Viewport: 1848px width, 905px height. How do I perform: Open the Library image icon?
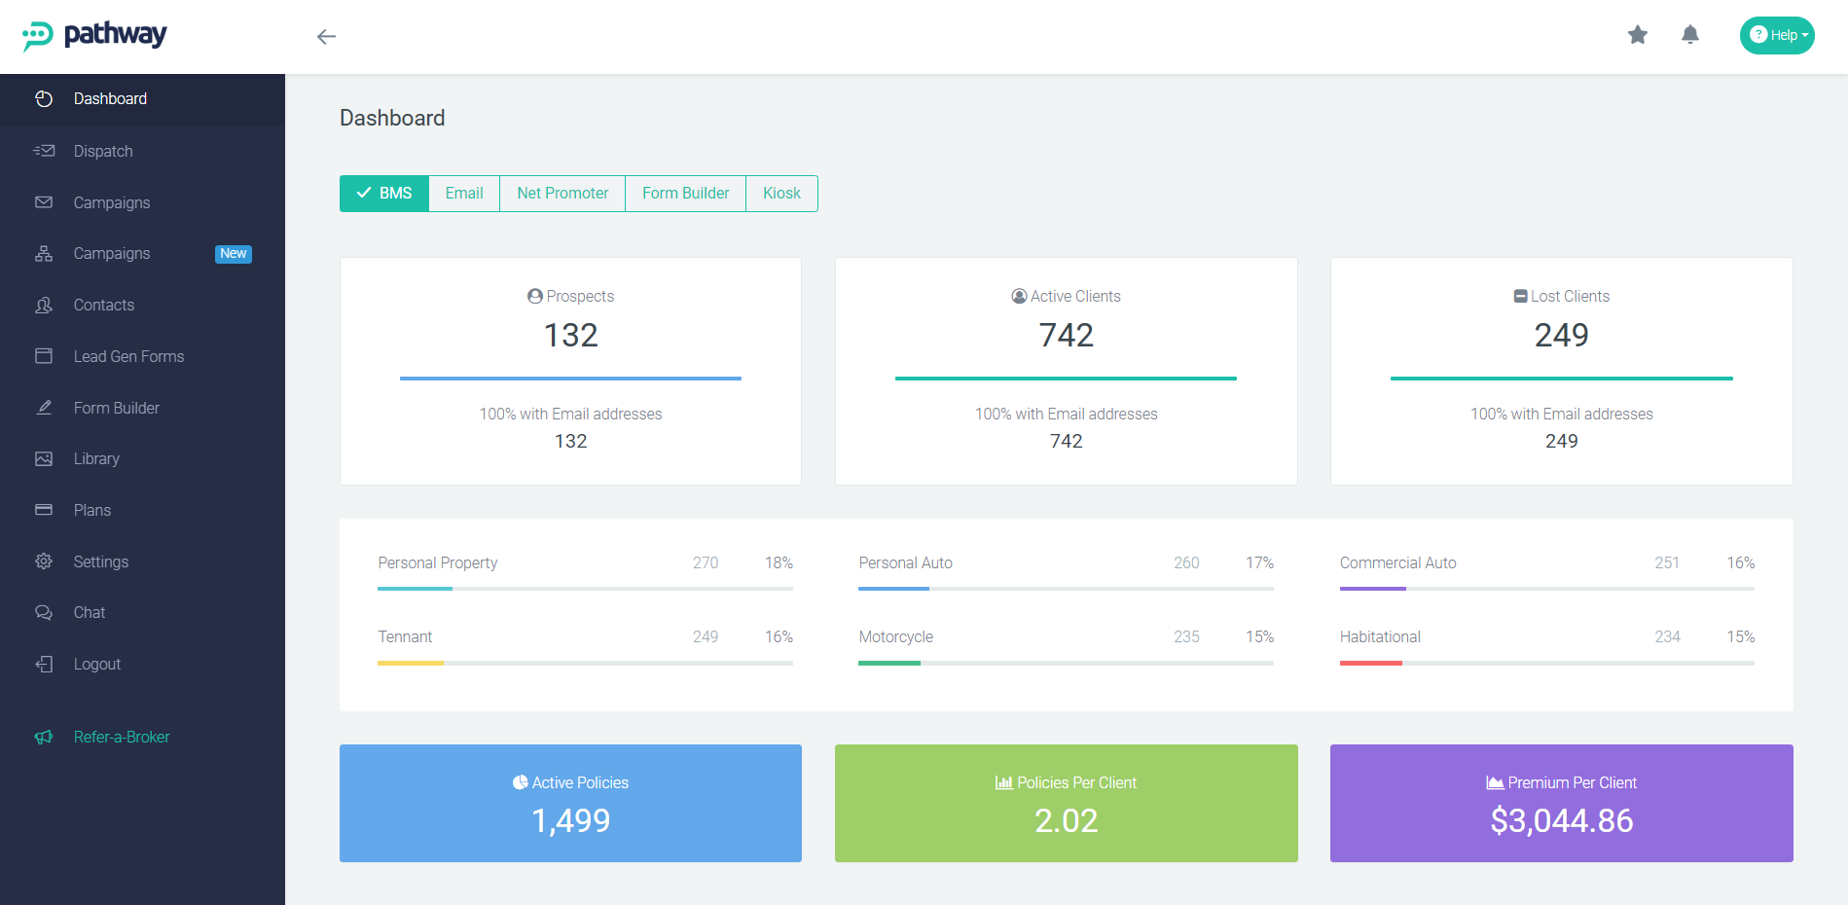(44, 458)
